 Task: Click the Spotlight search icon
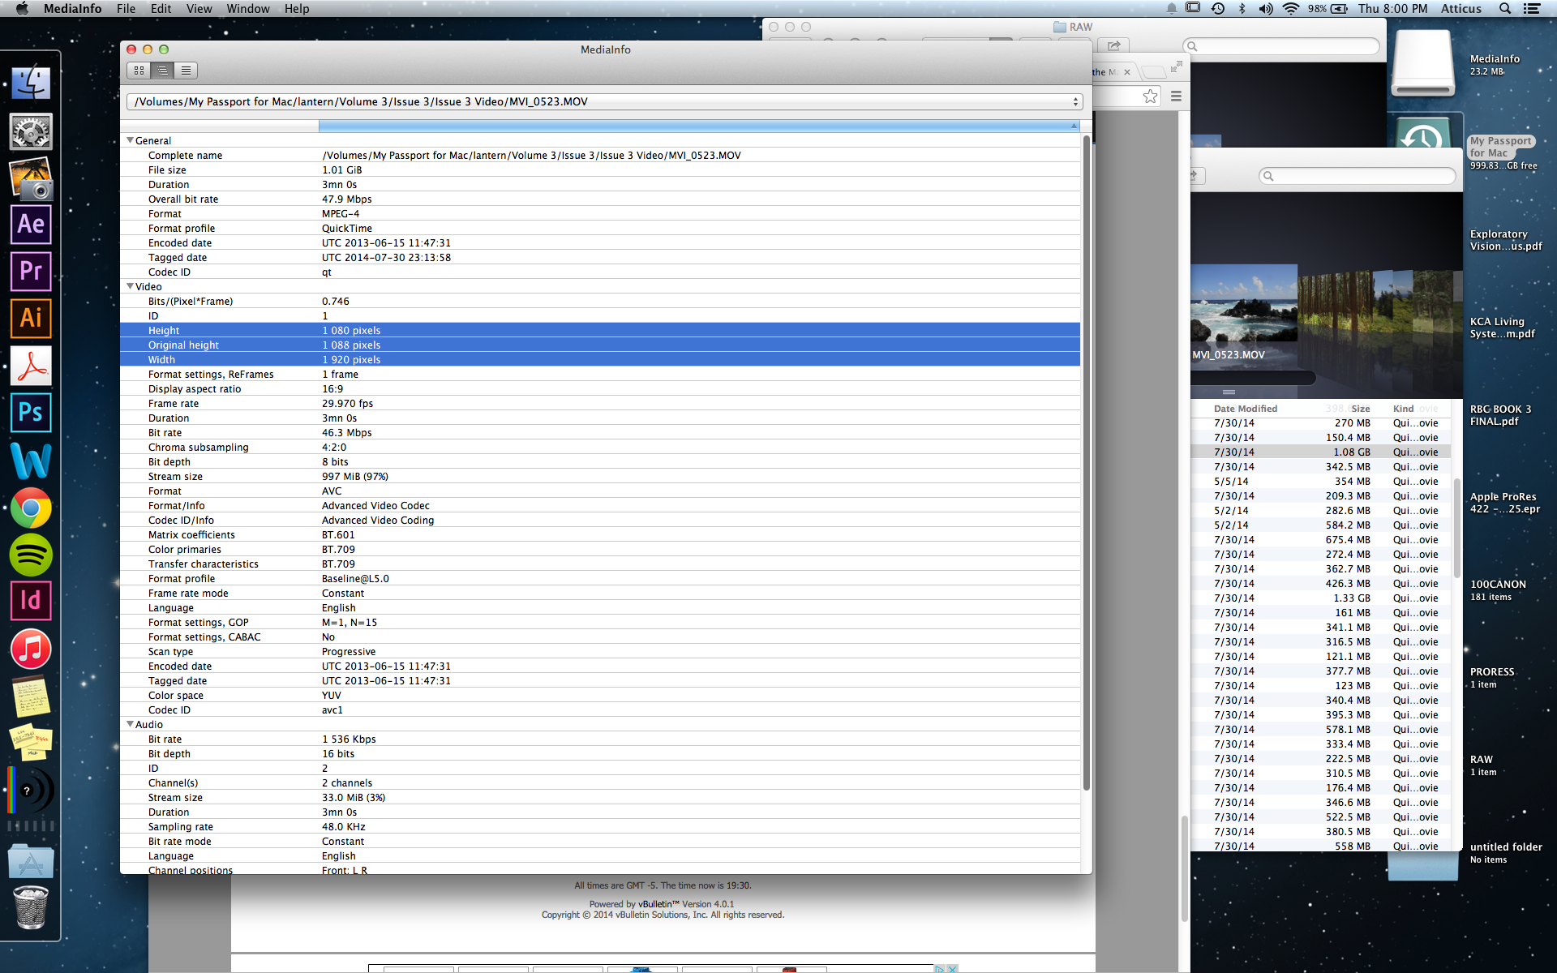pos(1504,9)
